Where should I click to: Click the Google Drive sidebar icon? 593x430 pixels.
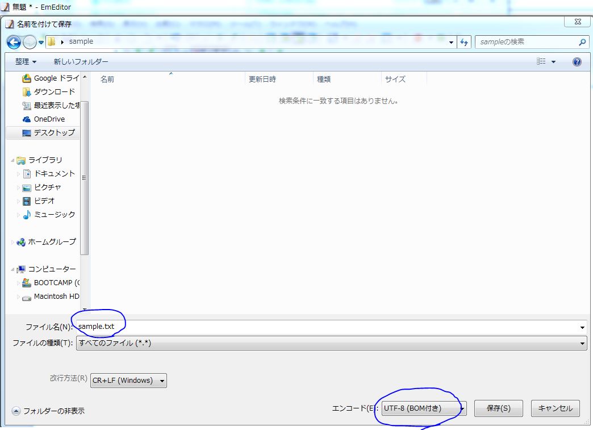coord(27,78)
